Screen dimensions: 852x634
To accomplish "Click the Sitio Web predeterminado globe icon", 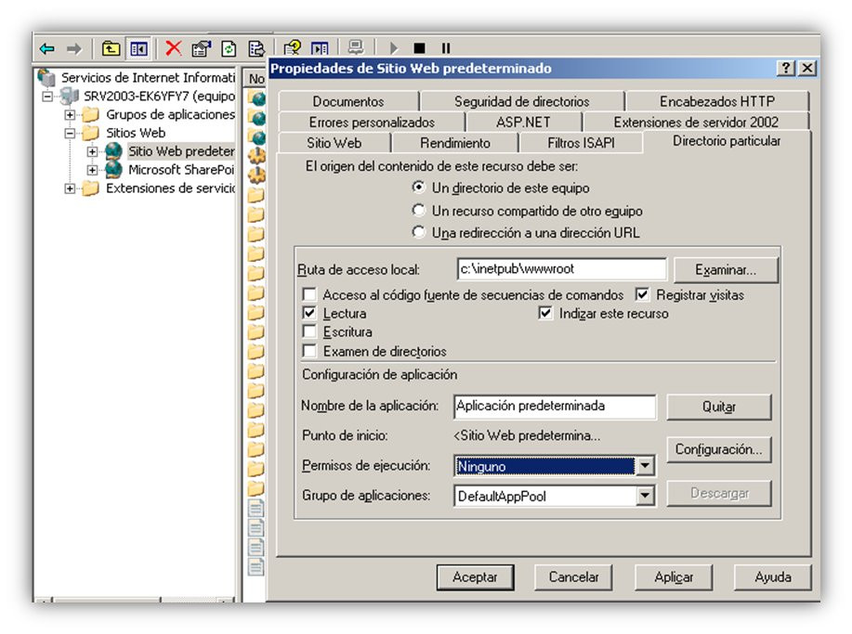I will (x=113, y=151).
